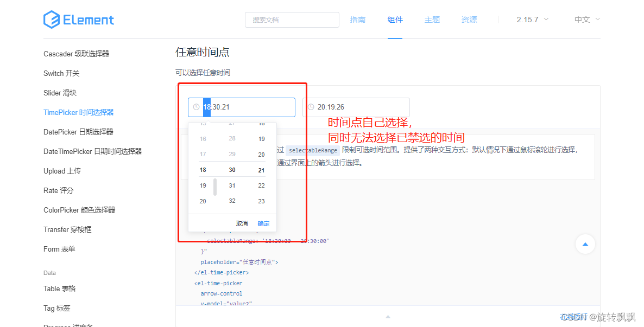
Task: Click the minute column scrollbar
Action: tap(216, 187)
